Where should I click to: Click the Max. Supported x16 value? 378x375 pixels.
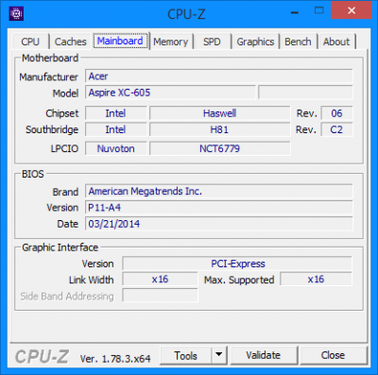pyautogui.click(x=316, y=280)
